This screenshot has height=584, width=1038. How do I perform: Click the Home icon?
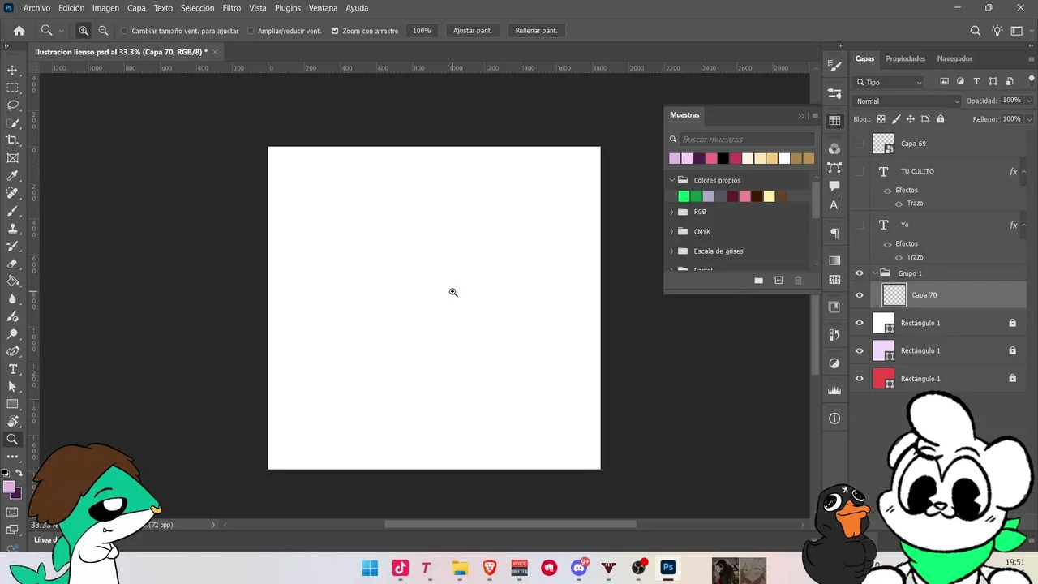pos(19,31)
